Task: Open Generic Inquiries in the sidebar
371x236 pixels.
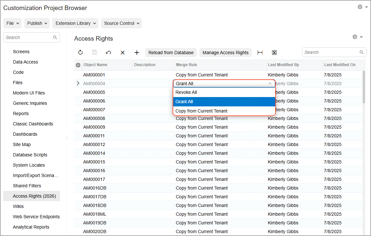Action: (30, 103)
